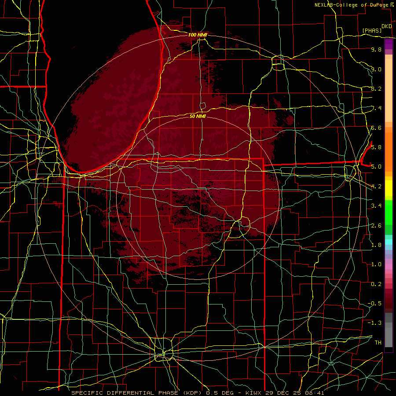
Task: Pick the bright yellow color band
Action: 389,188
